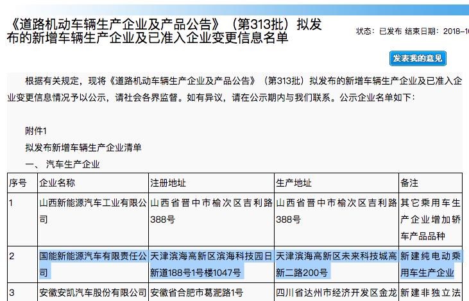Click the page title 道路机动车辆生产企业及产品公告
The height and width of the screenshot is (301, 469).
click(164, 31)
